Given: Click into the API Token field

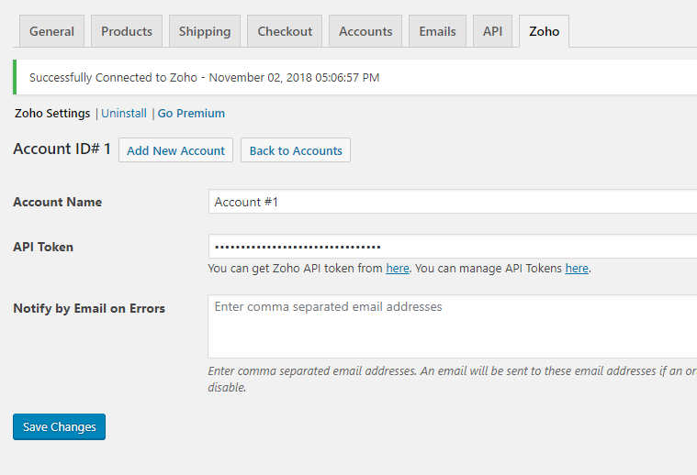Looking at the screenshot, I should [x=452, y=247].
